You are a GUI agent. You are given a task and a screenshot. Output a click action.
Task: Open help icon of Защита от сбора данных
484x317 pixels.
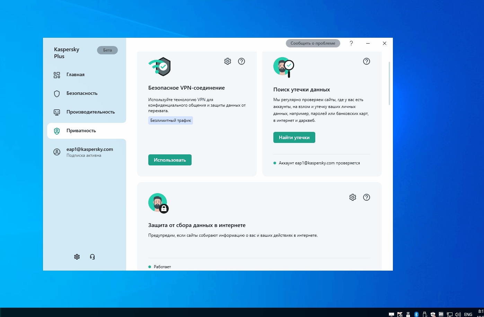[367, 197]
